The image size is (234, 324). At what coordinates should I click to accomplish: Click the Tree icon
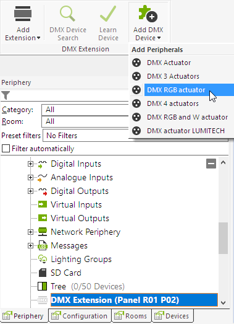(x=43, y=286)
